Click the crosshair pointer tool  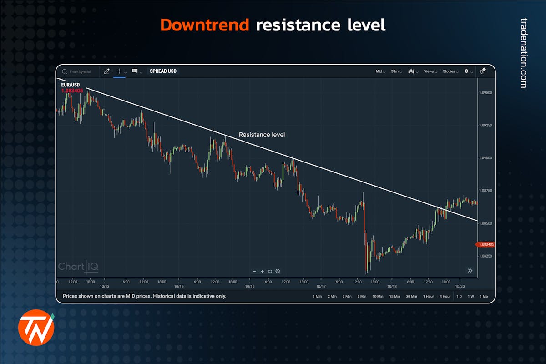119,71
